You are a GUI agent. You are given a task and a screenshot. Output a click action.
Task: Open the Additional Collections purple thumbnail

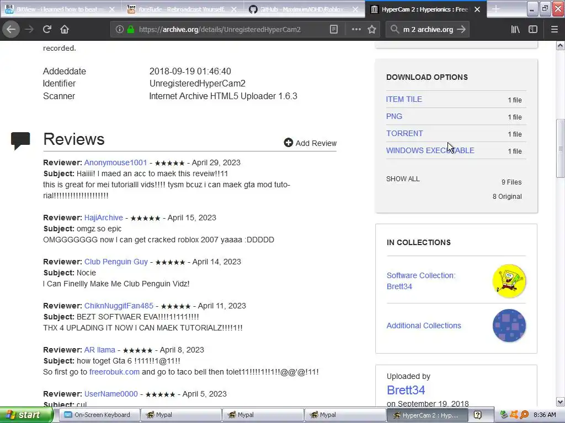(x=509, y=326)
